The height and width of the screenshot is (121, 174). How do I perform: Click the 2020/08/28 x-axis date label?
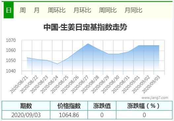(x=90, y=84)
